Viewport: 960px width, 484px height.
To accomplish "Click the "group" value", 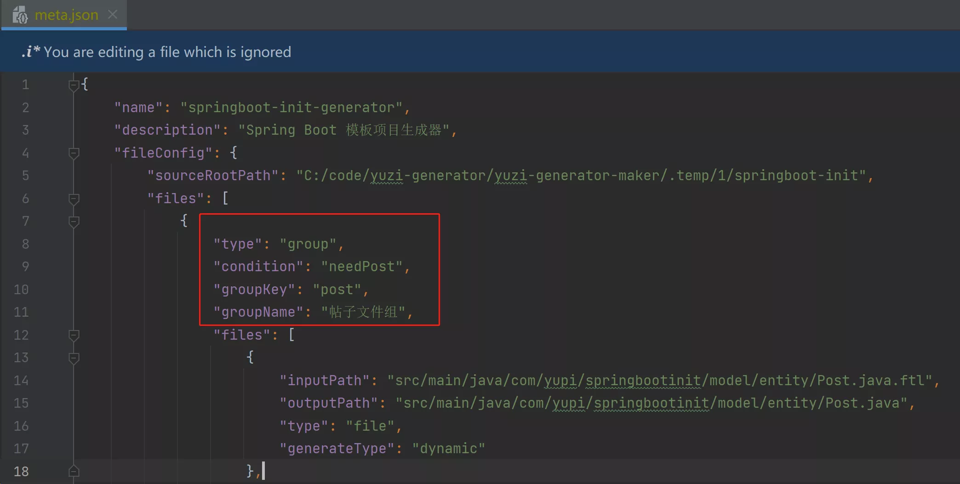I will pos(308,244).
